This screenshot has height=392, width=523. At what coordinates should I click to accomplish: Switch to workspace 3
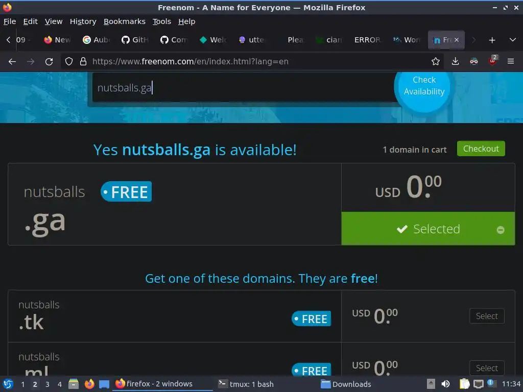coord(47,384)
